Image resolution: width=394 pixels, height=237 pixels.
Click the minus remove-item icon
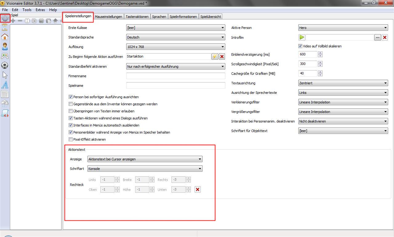pos(20,21)
